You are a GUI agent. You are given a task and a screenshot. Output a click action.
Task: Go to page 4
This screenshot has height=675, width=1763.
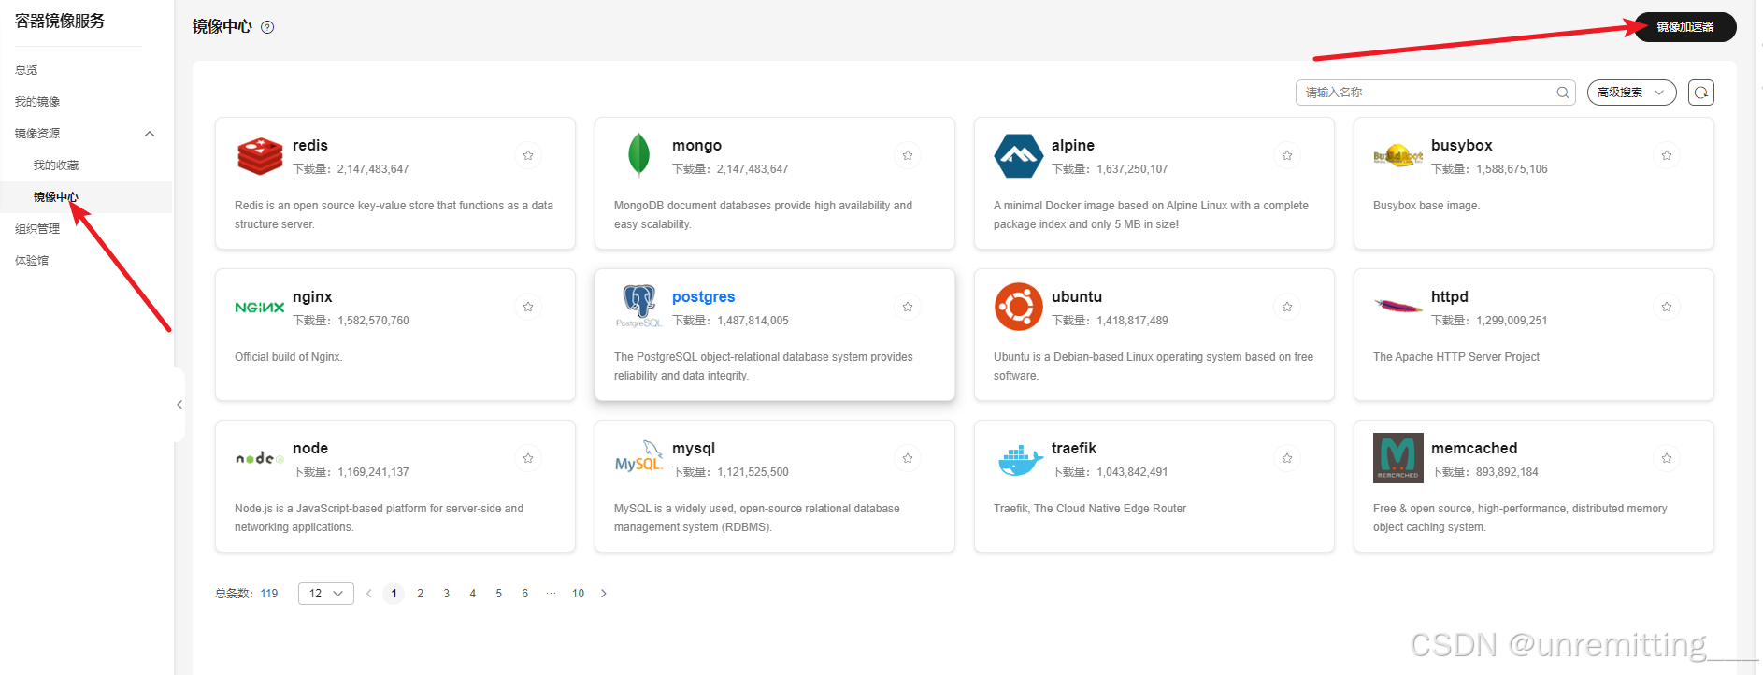click(473, 594)
